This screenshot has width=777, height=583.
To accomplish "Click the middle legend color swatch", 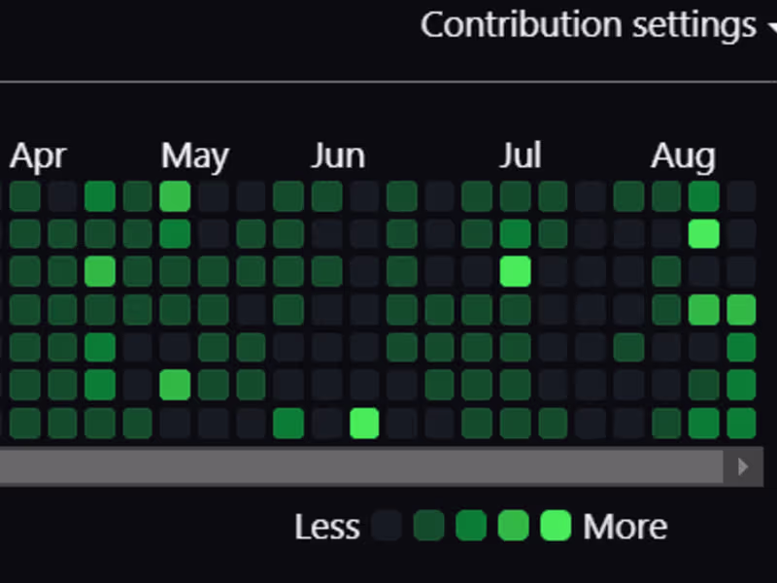I will point(471,526).
